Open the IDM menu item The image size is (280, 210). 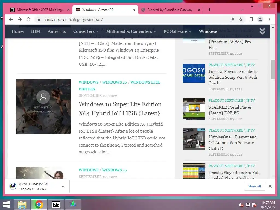(36, 31)
